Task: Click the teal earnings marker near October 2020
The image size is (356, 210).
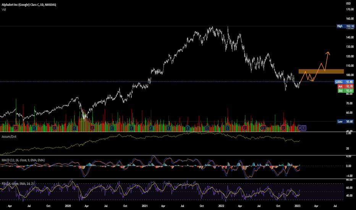Action: click(131, 128)
